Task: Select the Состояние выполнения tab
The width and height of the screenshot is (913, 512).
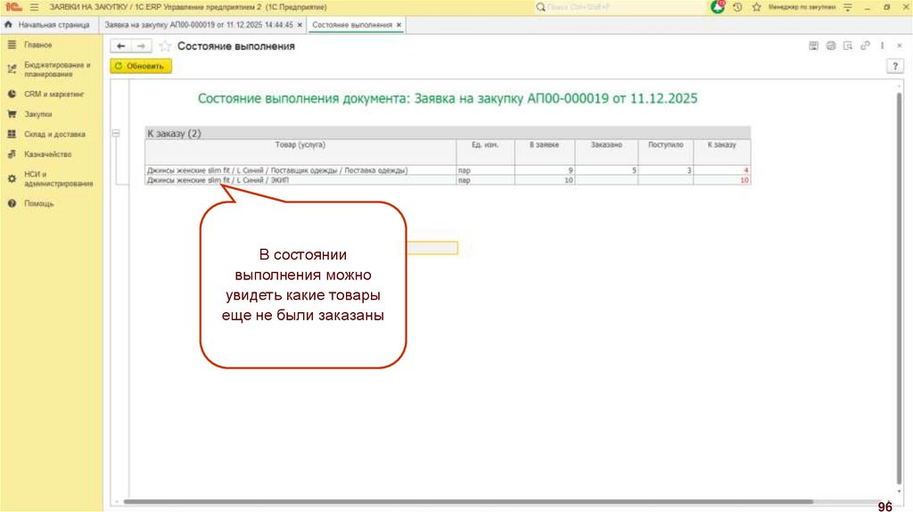Action: (x=351, y=25)
